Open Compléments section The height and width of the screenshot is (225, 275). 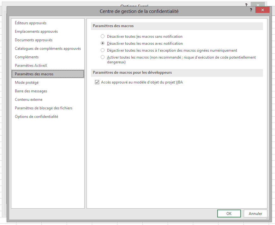click(48, 57)
